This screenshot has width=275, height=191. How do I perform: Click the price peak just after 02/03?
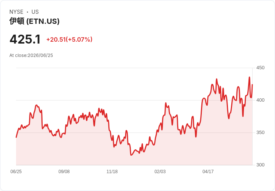click(x=166, y=103)
